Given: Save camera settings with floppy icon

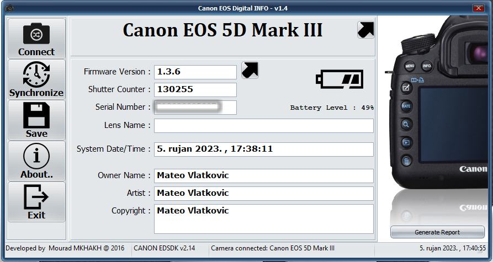Looking at the screenshot, I should (x=36, y=120).
